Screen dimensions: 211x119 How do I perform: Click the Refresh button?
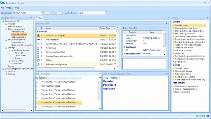[53, 13]
